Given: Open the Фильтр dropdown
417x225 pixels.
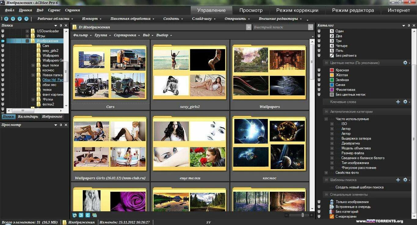Looking at the screenshot, I should coord(82,35).
